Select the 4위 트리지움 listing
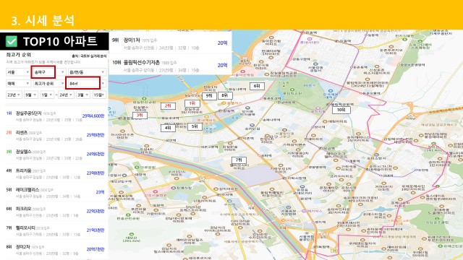The height and width of the screenshot is (260, 463). pos(56,173)
